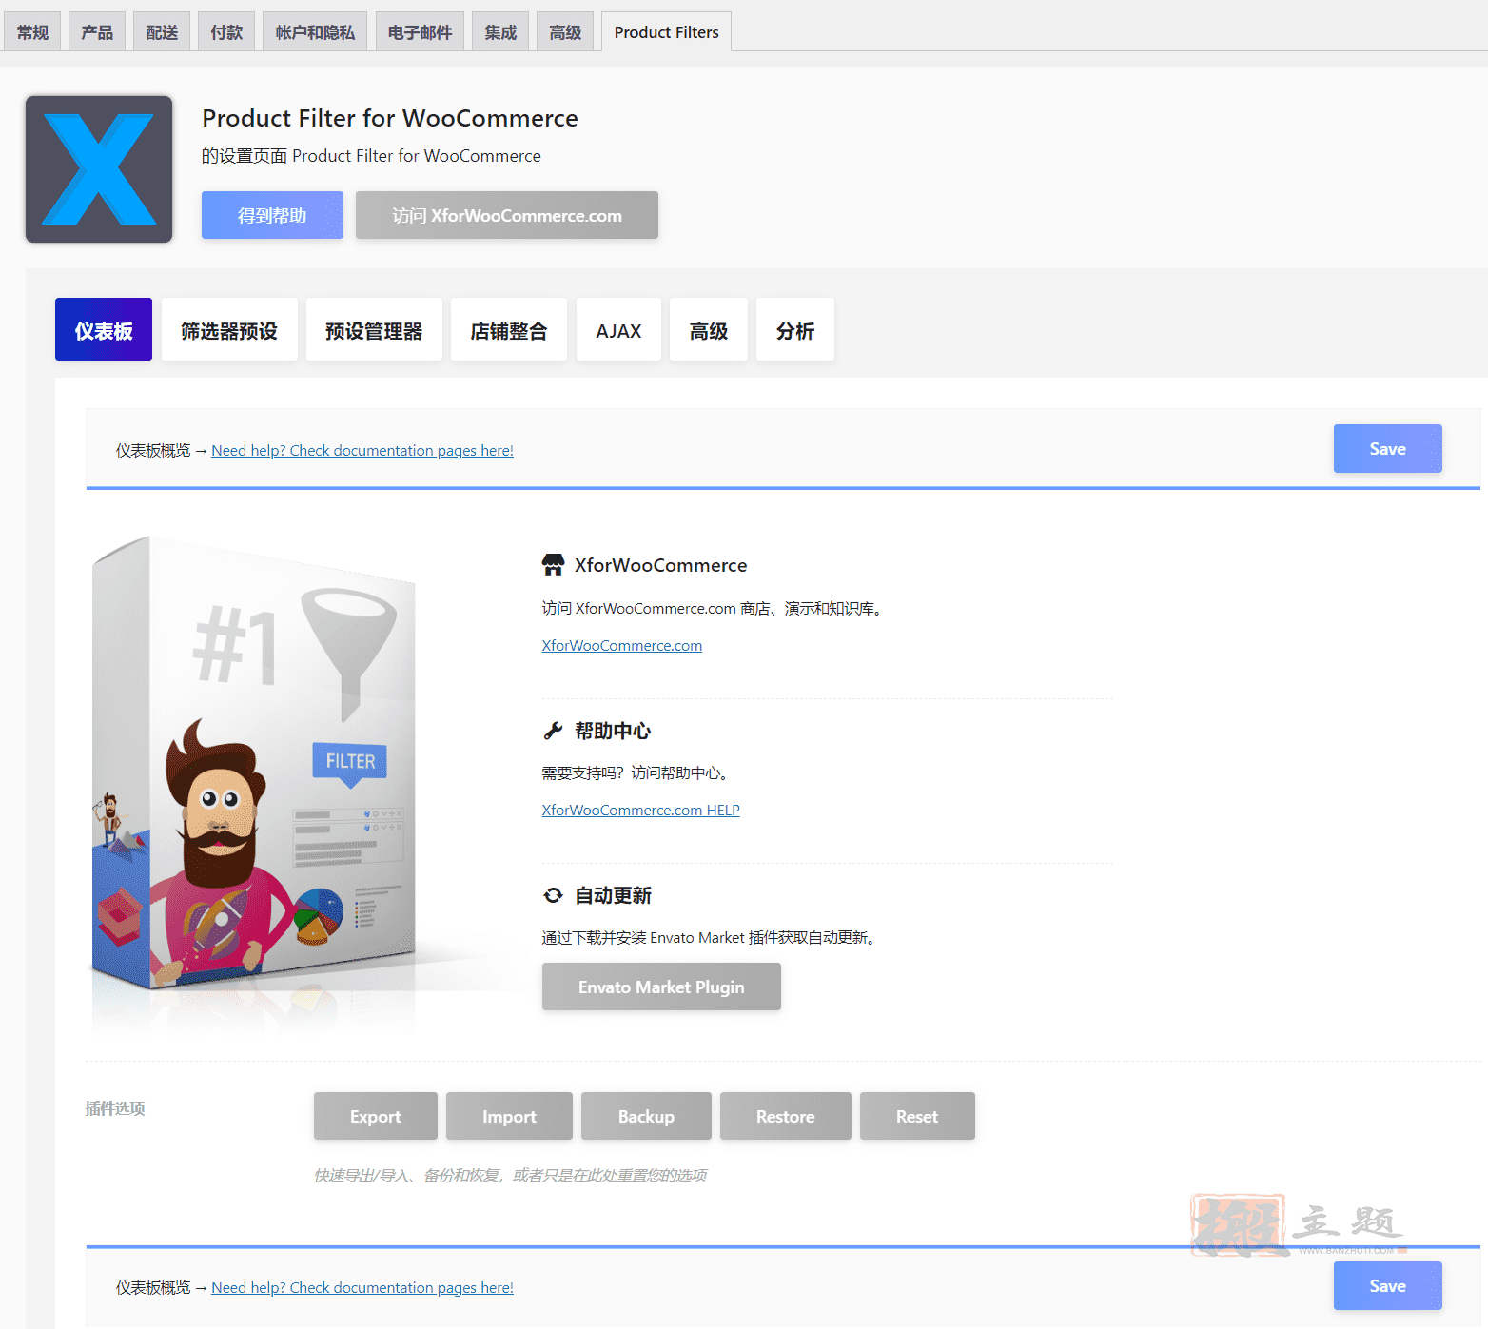Image resolution: width=1488 pixels, height=1329 pixels.
Task: Switch to the 集成 tab
Action: [x=500, y=32]
